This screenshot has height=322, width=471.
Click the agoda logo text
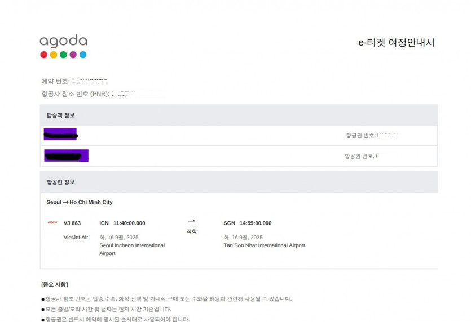(63, 42)
